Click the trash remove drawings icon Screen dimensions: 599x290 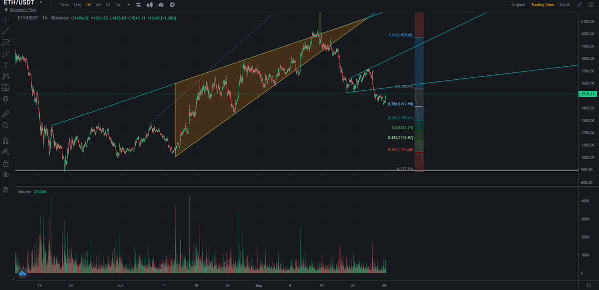pyautogui.click(x=5, y=190)
